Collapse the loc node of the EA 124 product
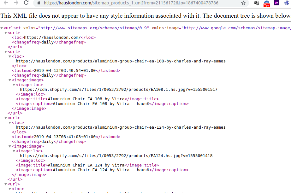The width and height of the screenshot is (291, 193). (x=10, y=123)
